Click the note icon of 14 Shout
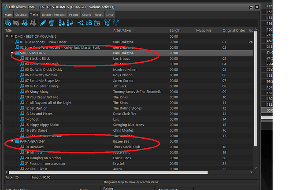 tap(22, 119)
